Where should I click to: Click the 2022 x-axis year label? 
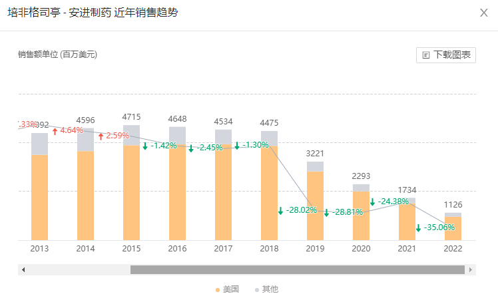(453, 249)
